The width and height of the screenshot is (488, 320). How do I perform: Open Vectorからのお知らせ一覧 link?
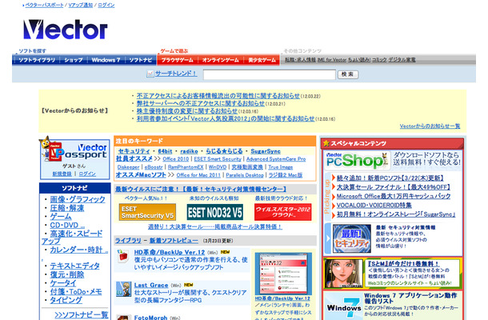[430, 126]
